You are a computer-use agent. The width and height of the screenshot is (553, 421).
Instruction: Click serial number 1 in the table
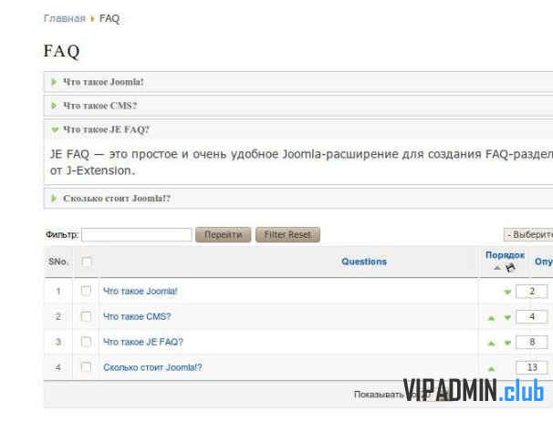point(58,292)
